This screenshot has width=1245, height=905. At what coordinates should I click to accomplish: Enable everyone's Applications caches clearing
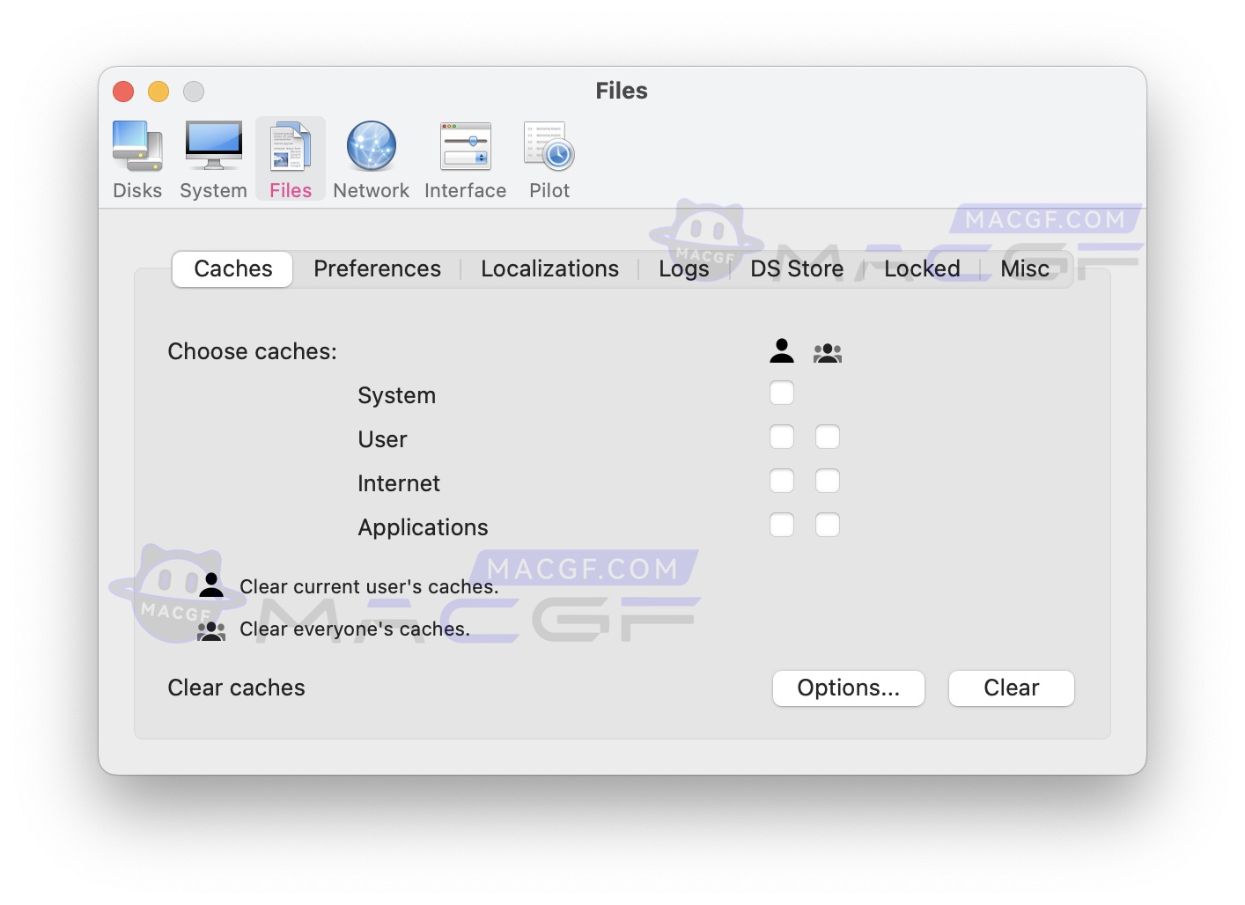click(x=827, y=525)
